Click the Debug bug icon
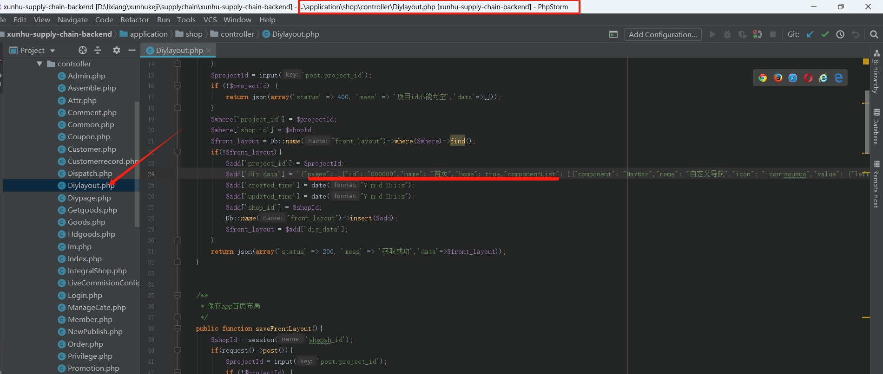The width and height of the screenshot is (883, 374). (727, 34)
